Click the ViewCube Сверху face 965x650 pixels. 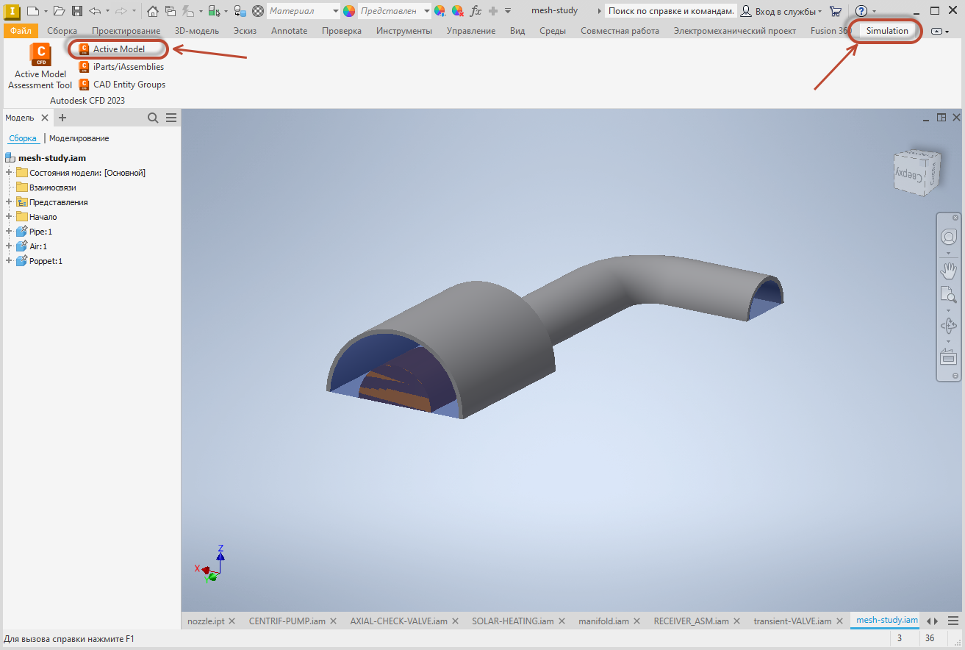coord(911,176)
